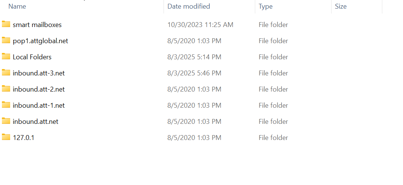This screenshot has height=185, width=403.
Task: Click the "inbound.att-3.net" folder name
Action: 39,73
